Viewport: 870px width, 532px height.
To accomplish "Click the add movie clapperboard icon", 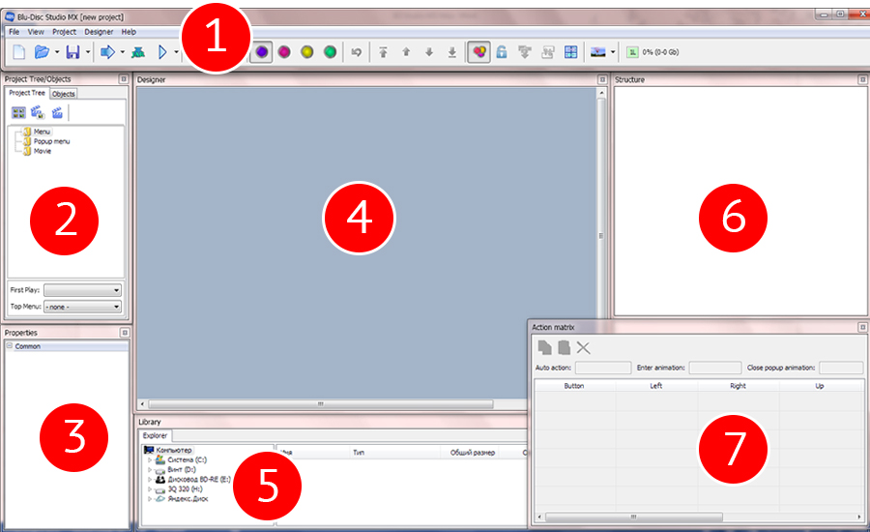I will [57, 113].
